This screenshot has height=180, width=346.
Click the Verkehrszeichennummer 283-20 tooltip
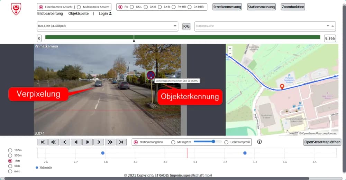click(177, 81)
